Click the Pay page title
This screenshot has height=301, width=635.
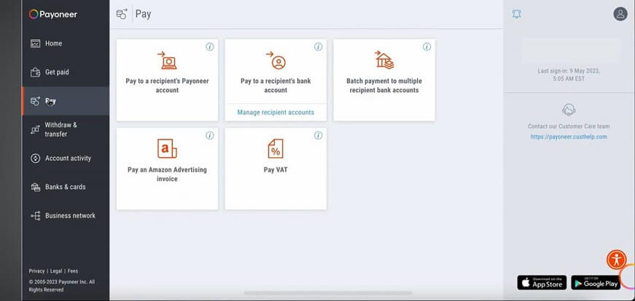[x=144, y=14]
